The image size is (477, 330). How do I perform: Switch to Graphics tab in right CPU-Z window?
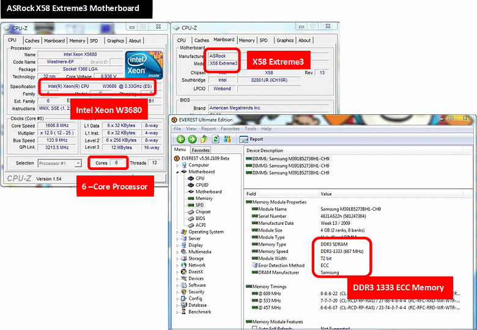click(285, 40)
